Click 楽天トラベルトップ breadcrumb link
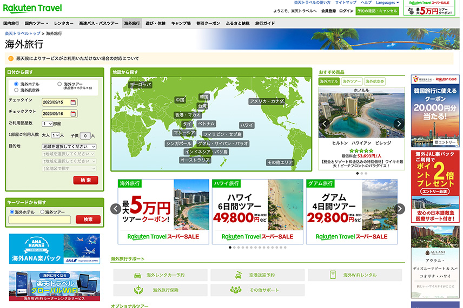The height and width of the screenshot is (308, 463). tap(22, 33)
